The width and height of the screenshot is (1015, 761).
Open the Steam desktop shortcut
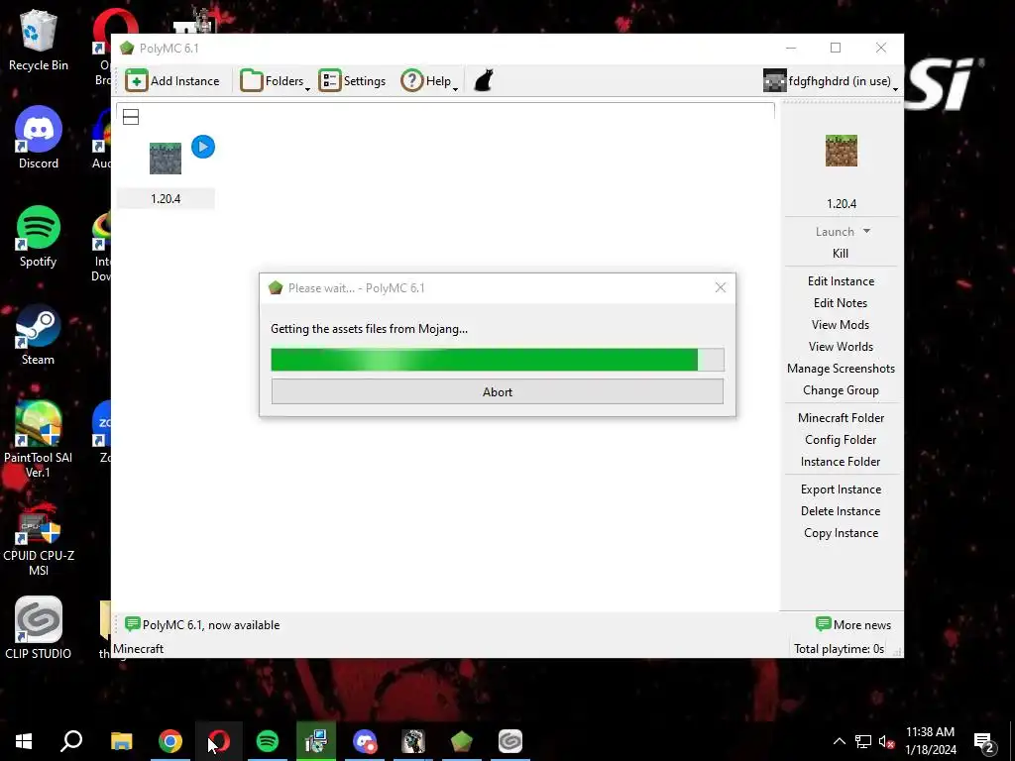(x=39, y=335)
